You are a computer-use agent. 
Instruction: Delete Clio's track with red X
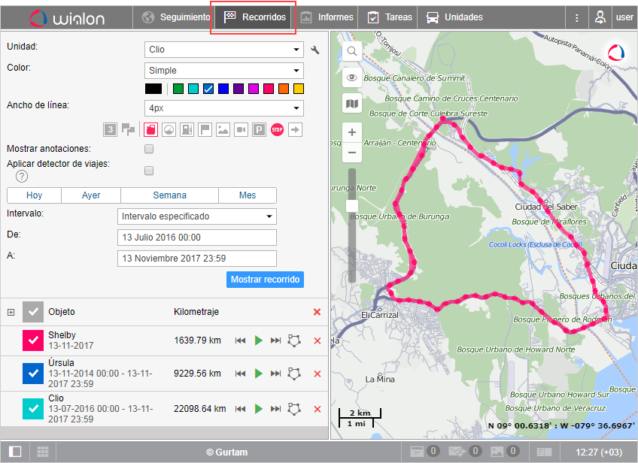[317, 409]
